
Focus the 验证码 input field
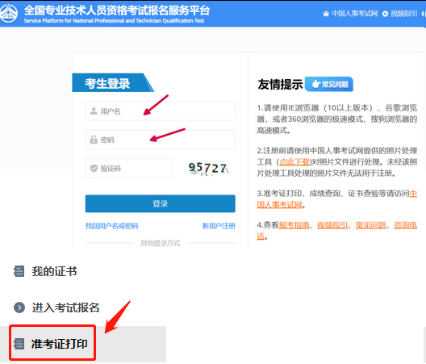tap(128, 168)
